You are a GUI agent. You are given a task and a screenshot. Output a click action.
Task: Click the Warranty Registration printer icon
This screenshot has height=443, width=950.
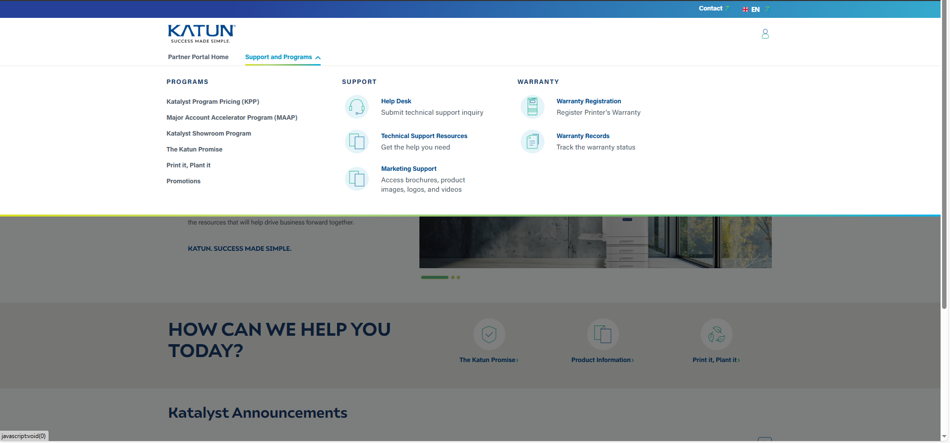(533, 107)
